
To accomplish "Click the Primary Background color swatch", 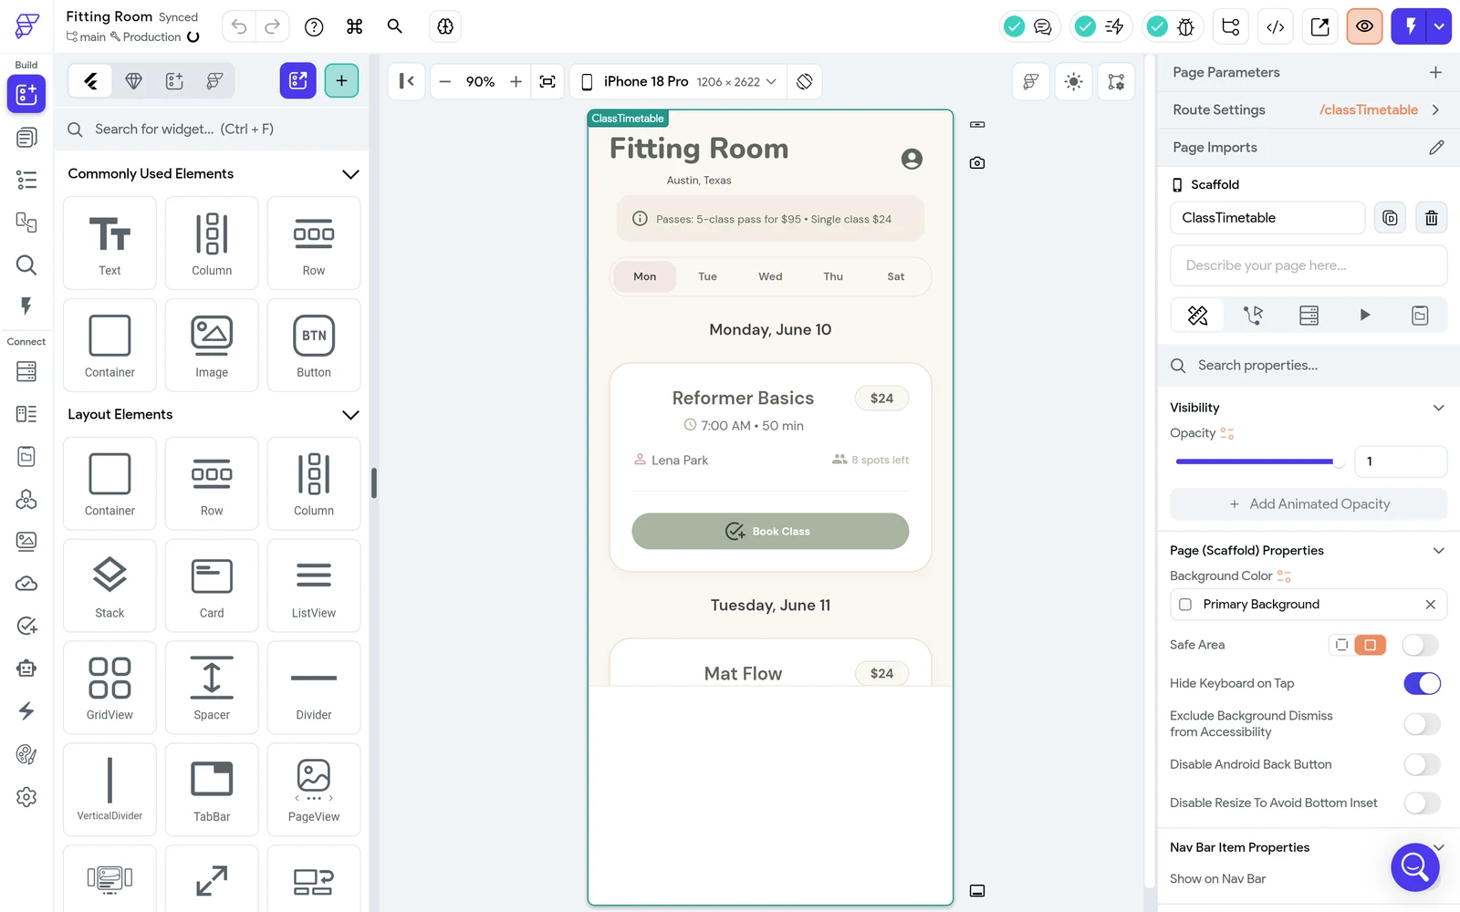I will click(1185, 605).
